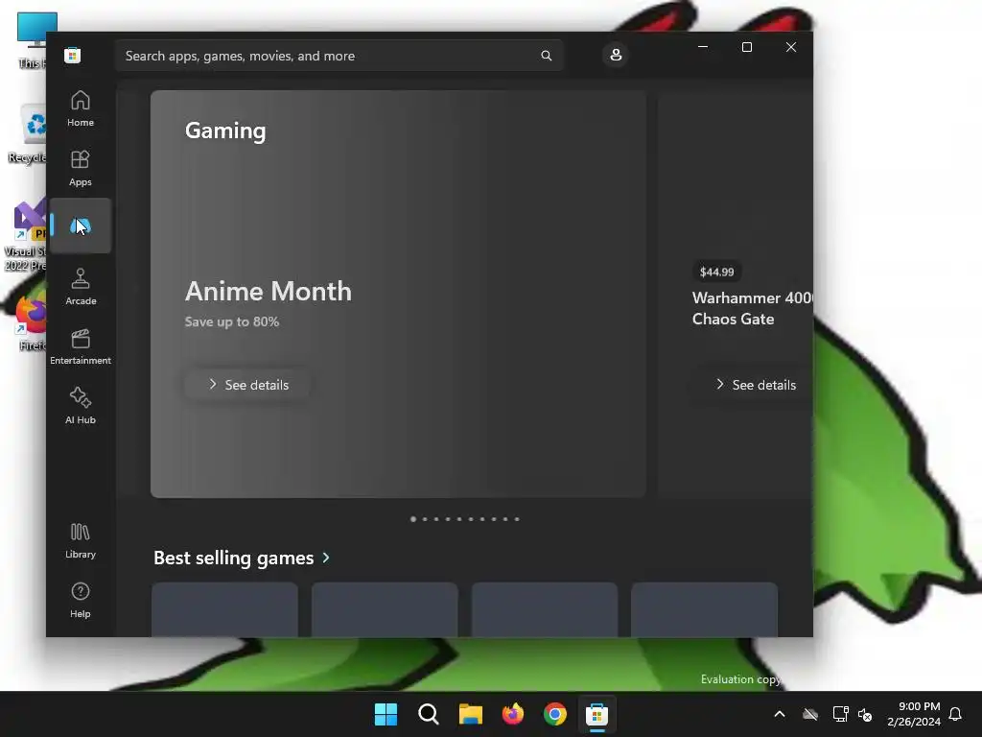Click See details for Anime Month
This screenshot has width=982, height=737.
click(248, 385)
